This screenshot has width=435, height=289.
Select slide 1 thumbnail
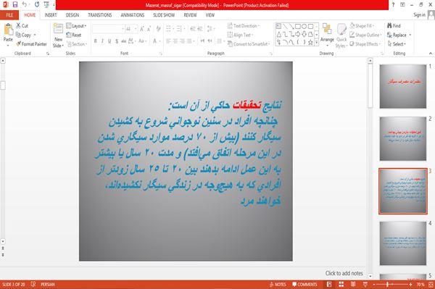403,86
